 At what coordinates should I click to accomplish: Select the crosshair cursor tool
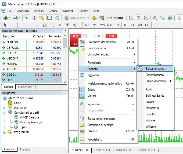coord(13,25)
